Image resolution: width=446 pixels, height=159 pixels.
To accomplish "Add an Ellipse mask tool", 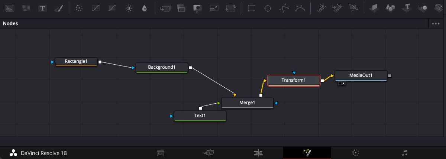I will pos(268,8).
